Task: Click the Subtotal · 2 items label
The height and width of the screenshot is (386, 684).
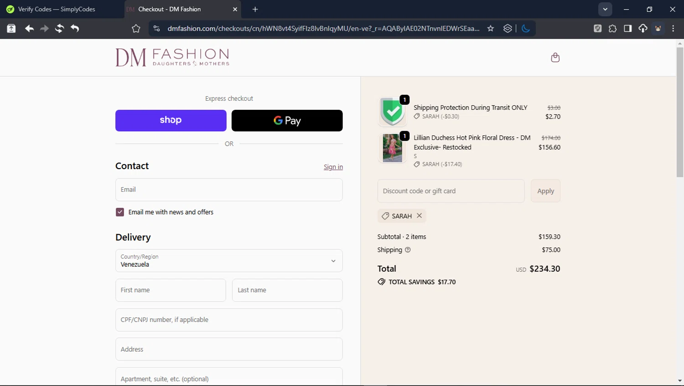Action: pos(402,237)
